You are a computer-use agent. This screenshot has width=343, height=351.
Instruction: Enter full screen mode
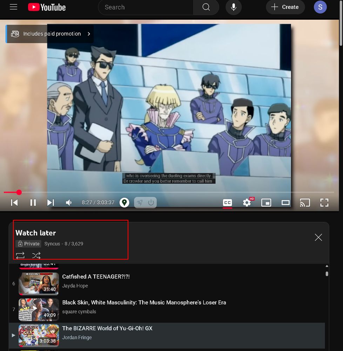324,203
